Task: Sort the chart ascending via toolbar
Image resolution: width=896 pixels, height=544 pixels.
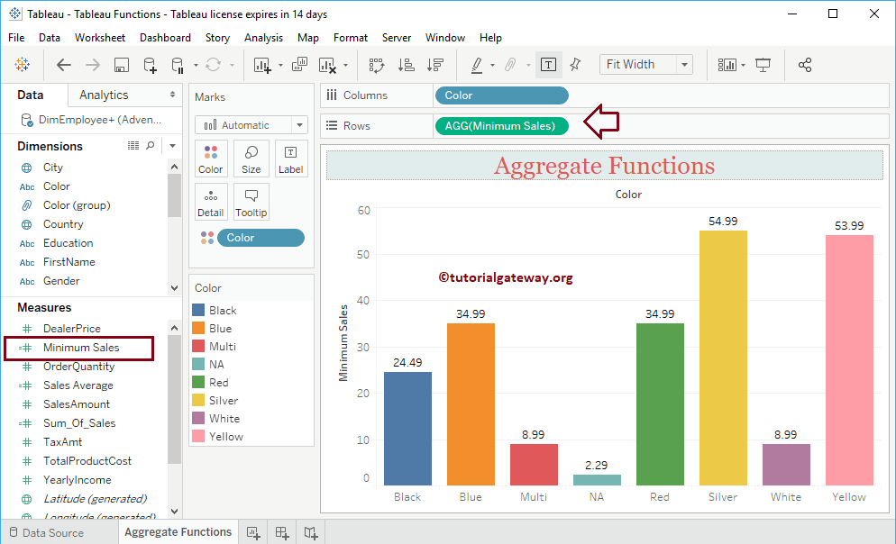Action: click(x=406, y=65)
